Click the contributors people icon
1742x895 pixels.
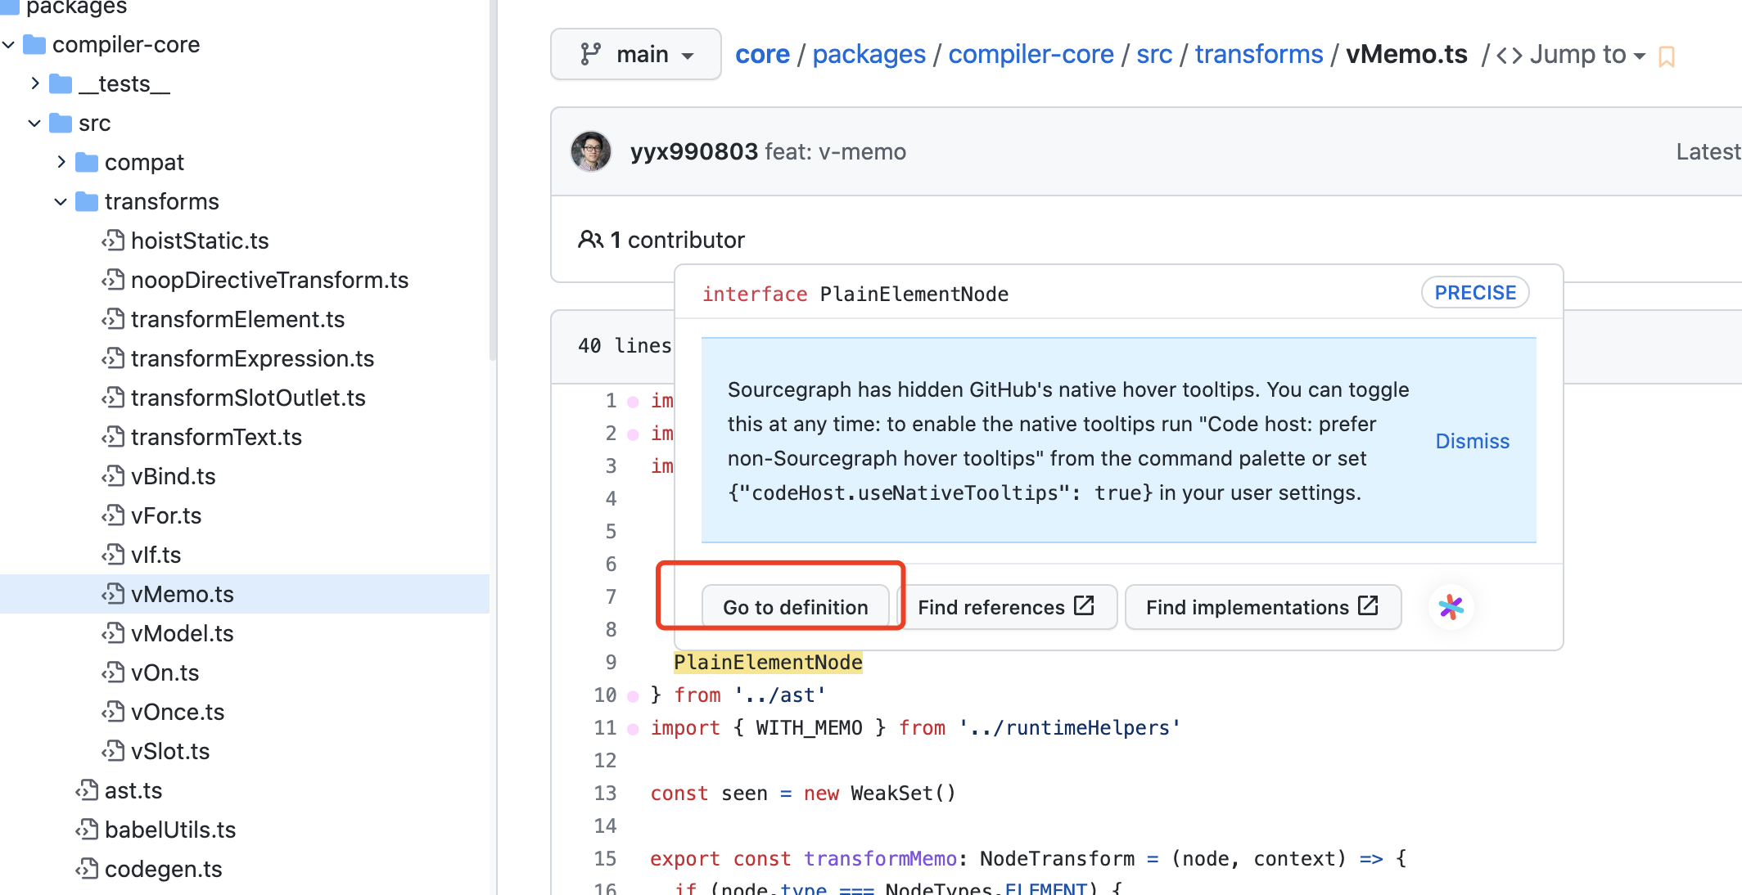[x=590, y=240]
